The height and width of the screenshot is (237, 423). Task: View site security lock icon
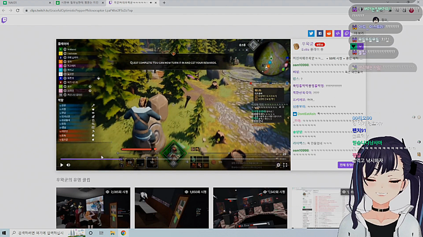pyautogui.click(x=26, y=11)
